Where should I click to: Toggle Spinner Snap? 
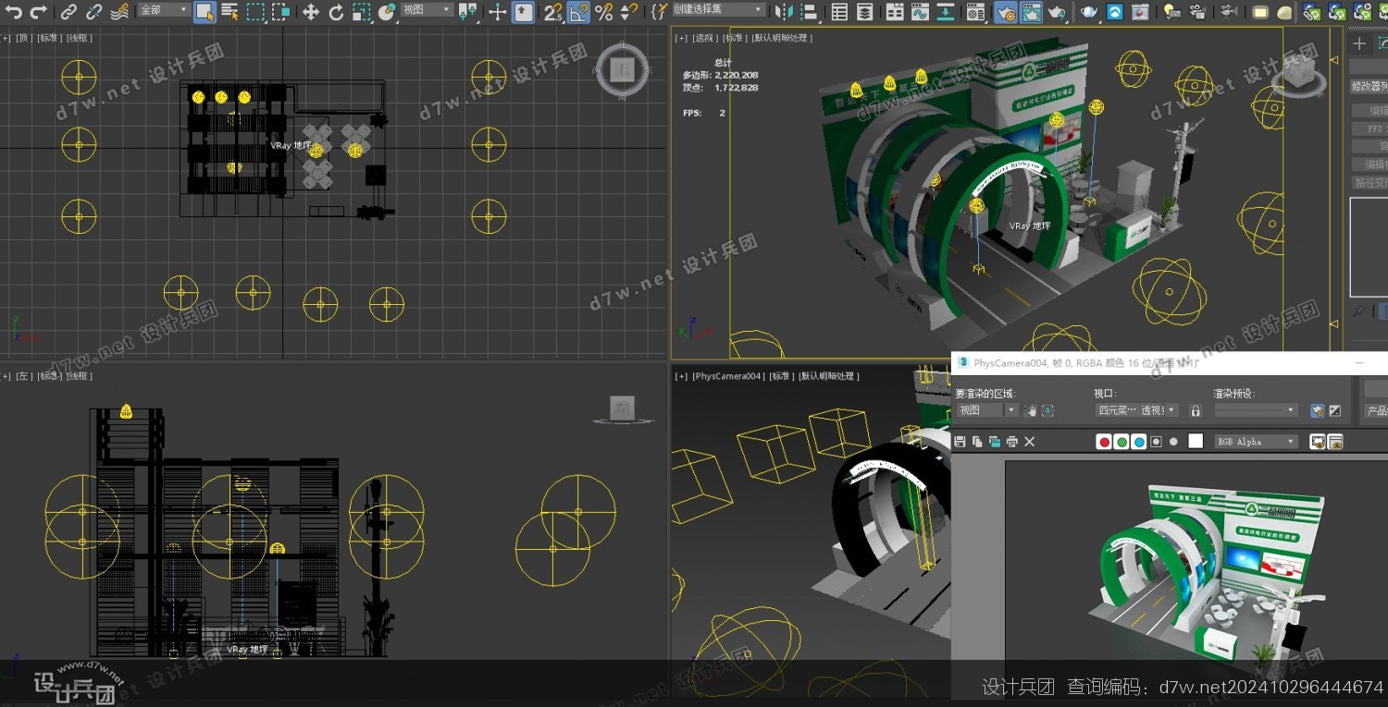[628, 12]
